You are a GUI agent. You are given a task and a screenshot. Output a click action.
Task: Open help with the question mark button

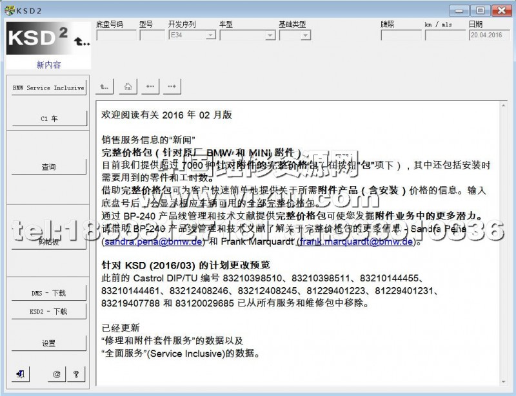pos(76,374)
